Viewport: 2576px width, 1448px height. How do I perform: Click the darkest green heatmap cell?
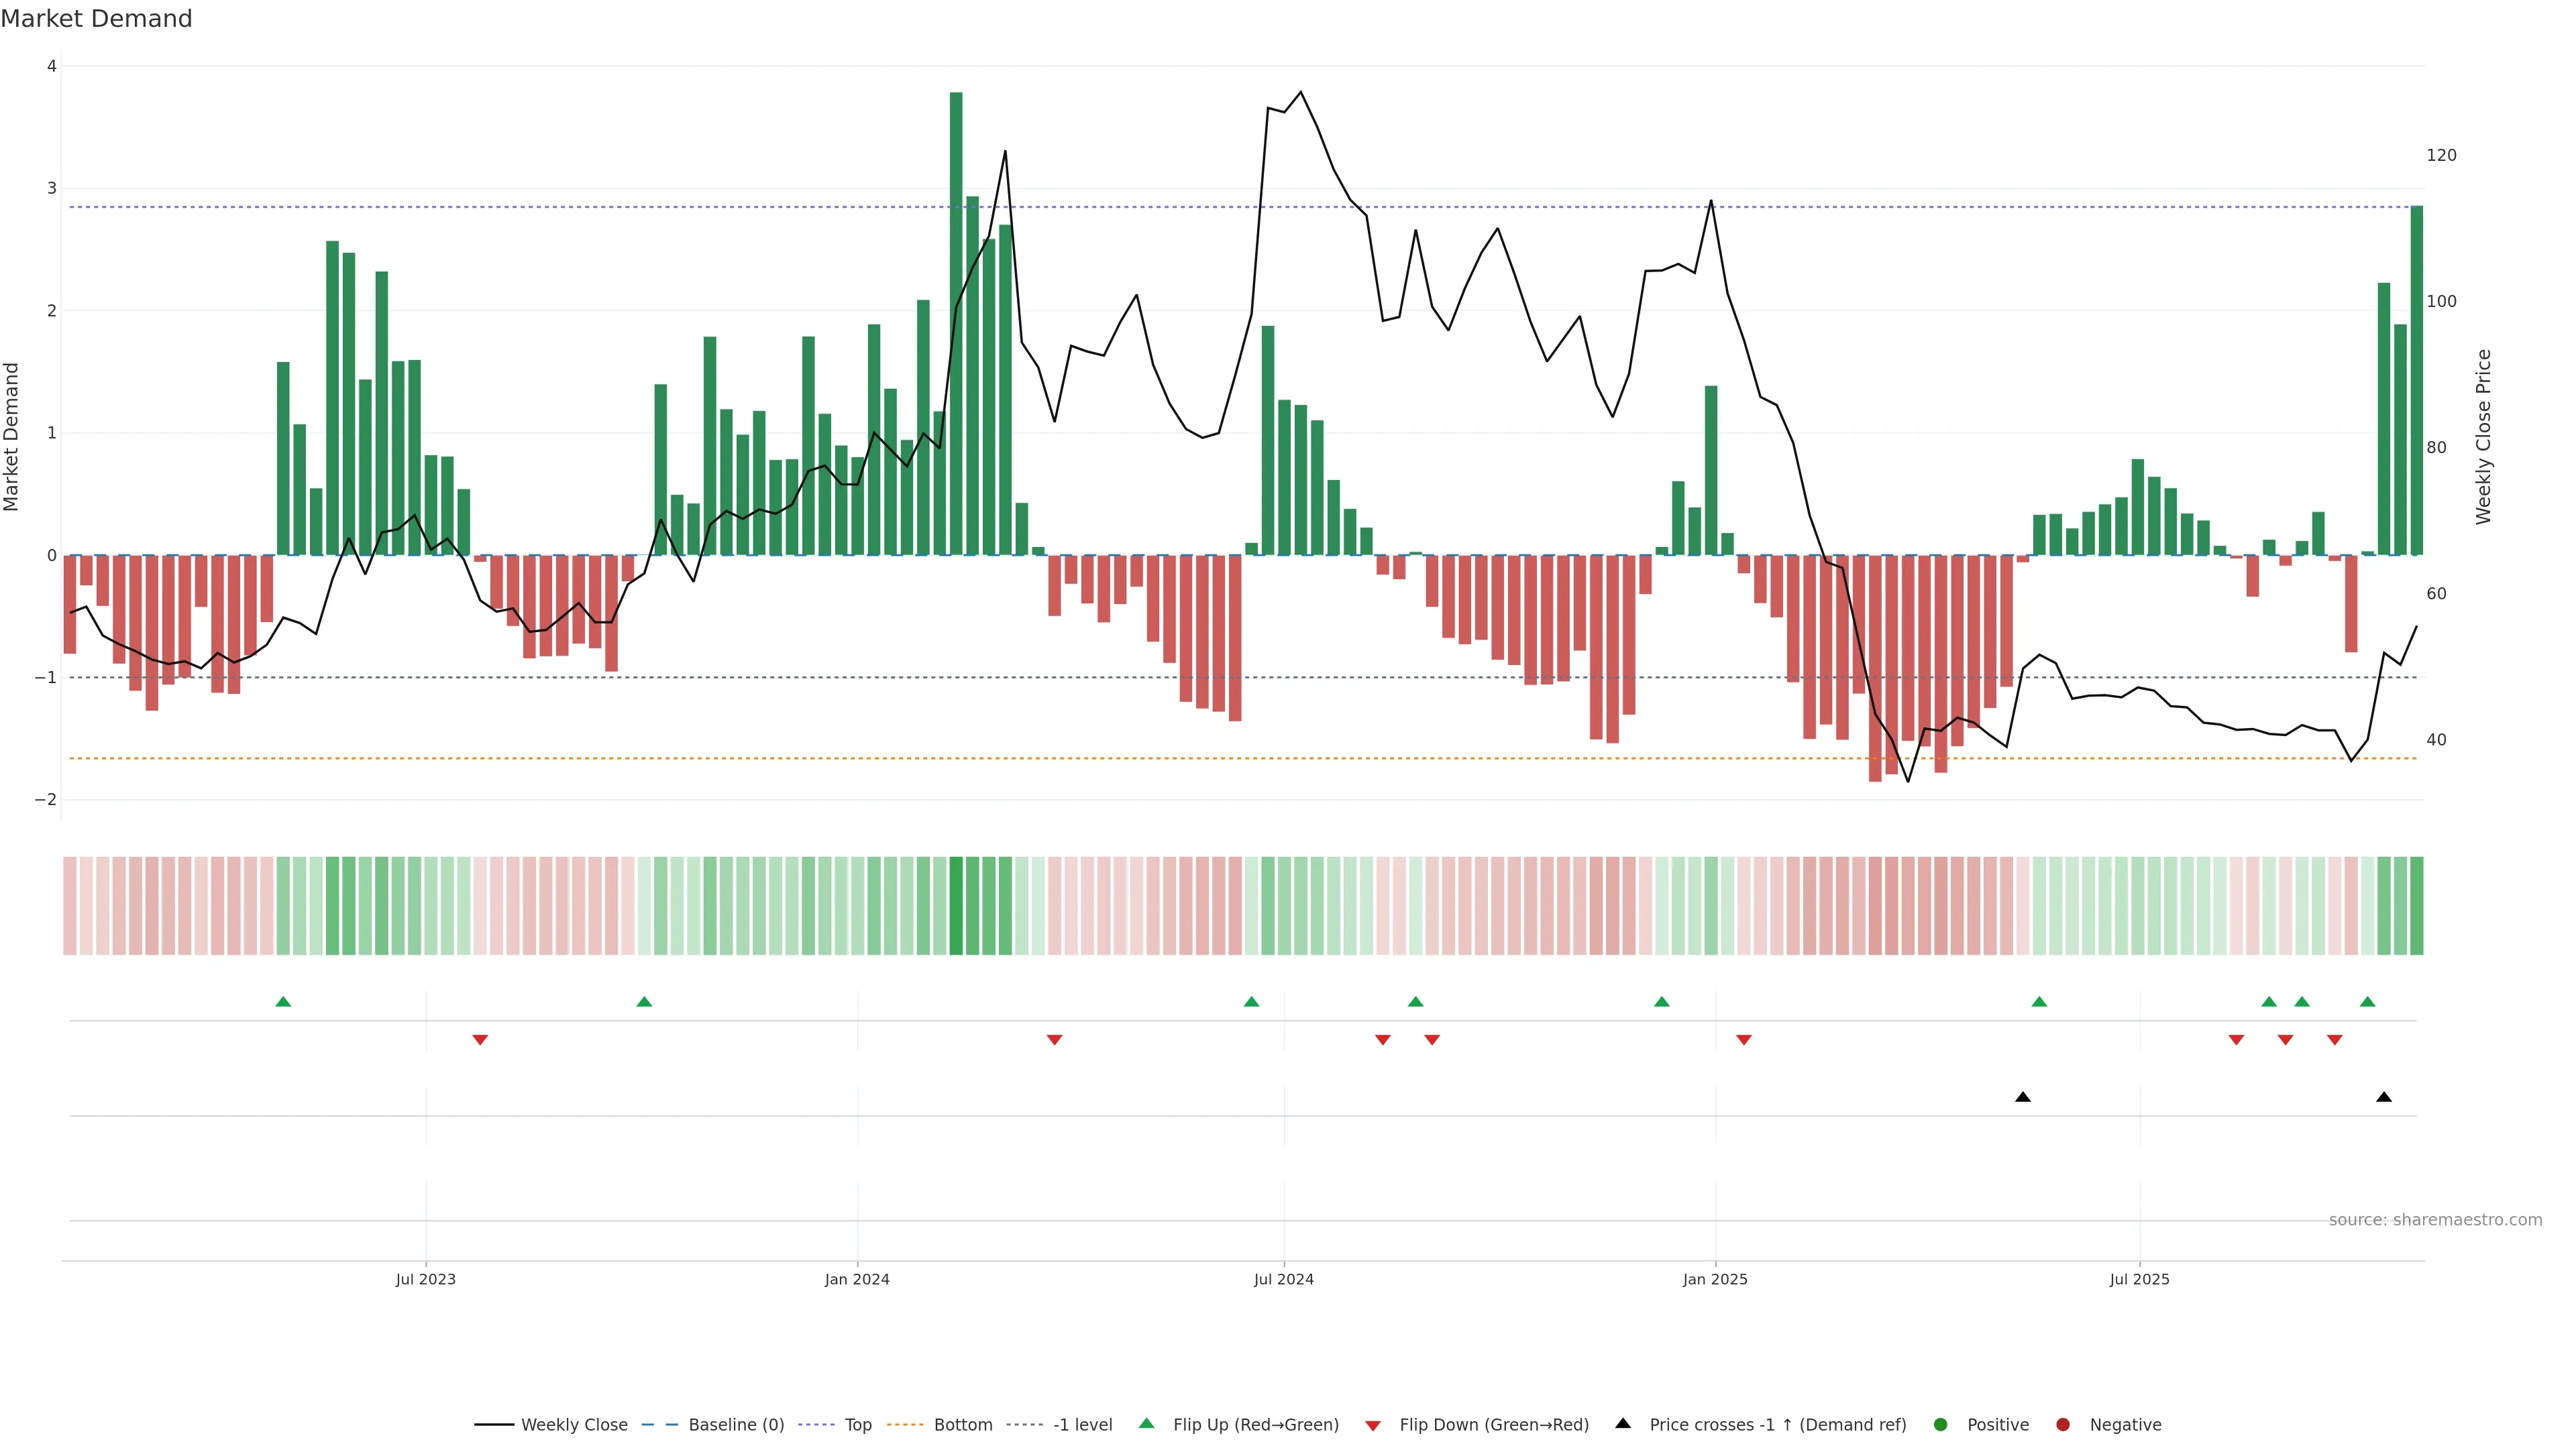[956, 906]
